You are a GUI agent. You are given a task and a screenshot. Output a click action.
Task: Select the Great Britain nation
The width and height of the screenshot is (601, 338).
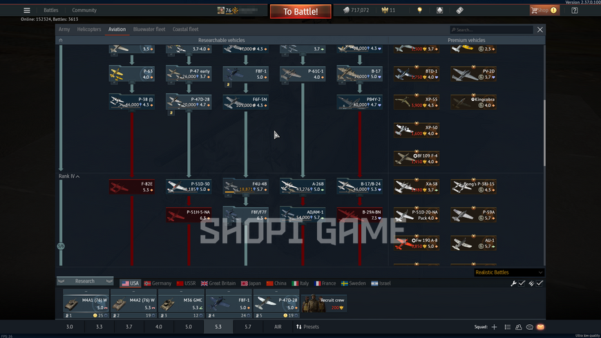[x=218, y=283]
